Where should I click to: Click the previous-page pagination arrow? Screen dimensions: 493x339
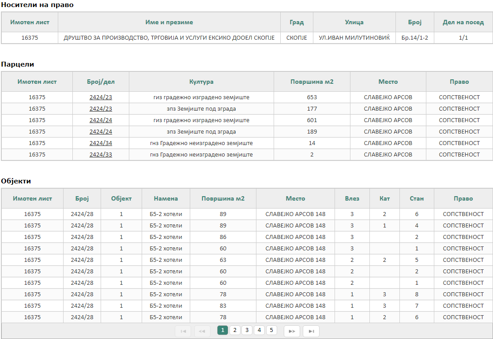[x=202, y=331]
